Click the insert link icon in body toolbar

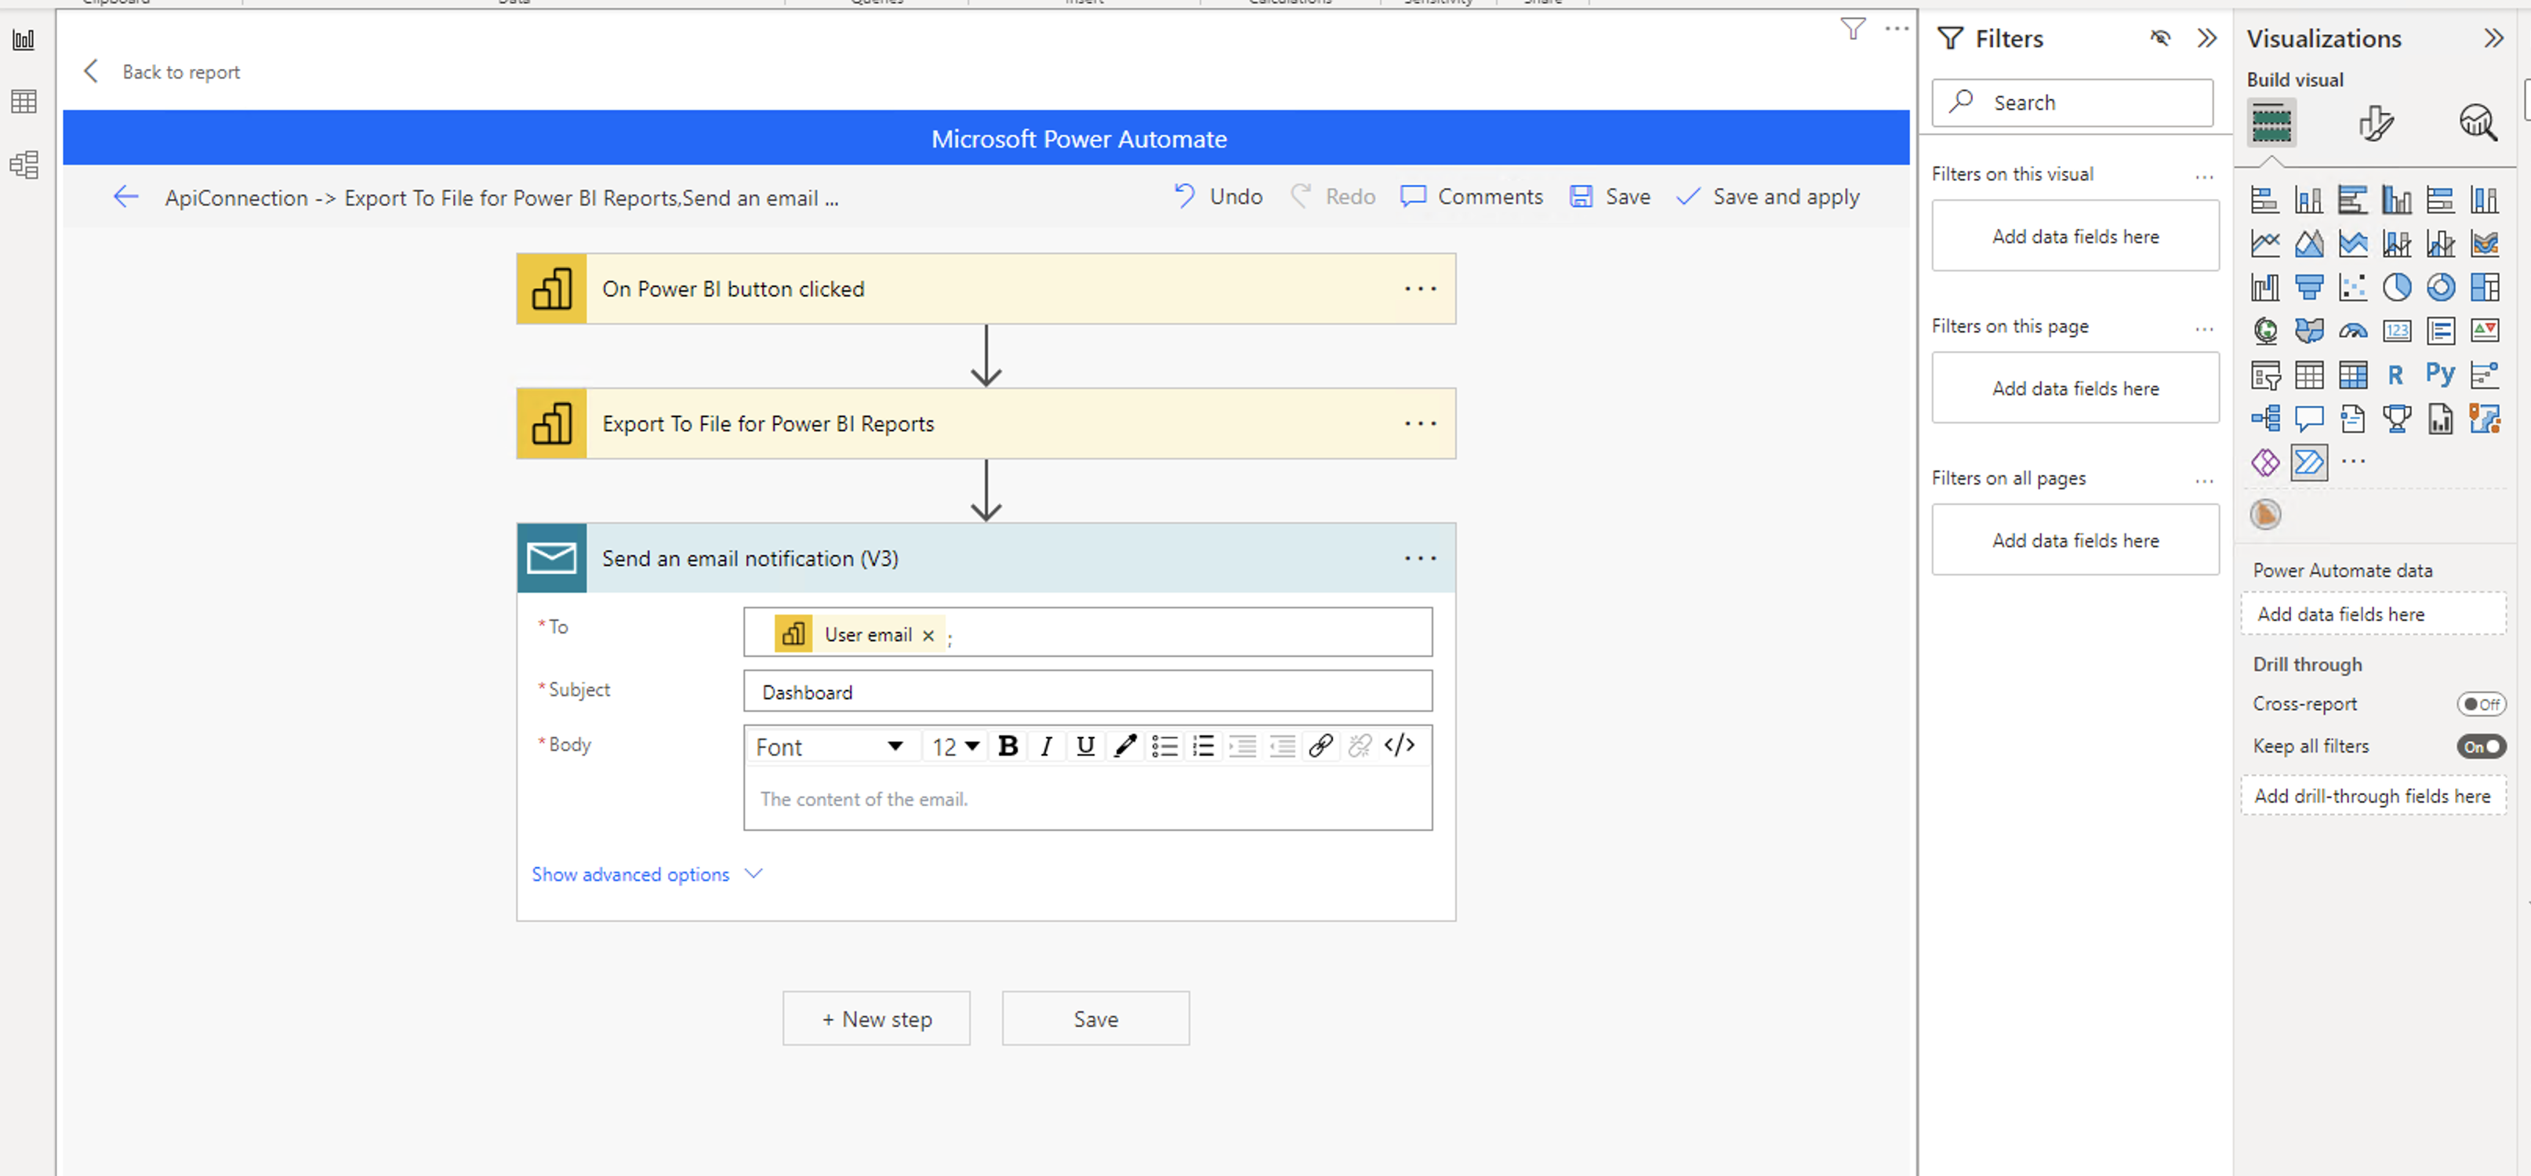click(1320, 746)
